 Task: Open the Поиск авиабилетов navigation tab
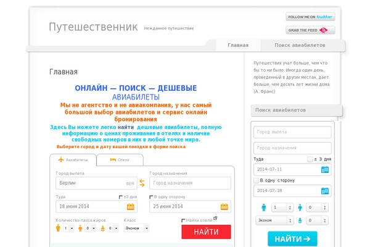tap(300, 45)
